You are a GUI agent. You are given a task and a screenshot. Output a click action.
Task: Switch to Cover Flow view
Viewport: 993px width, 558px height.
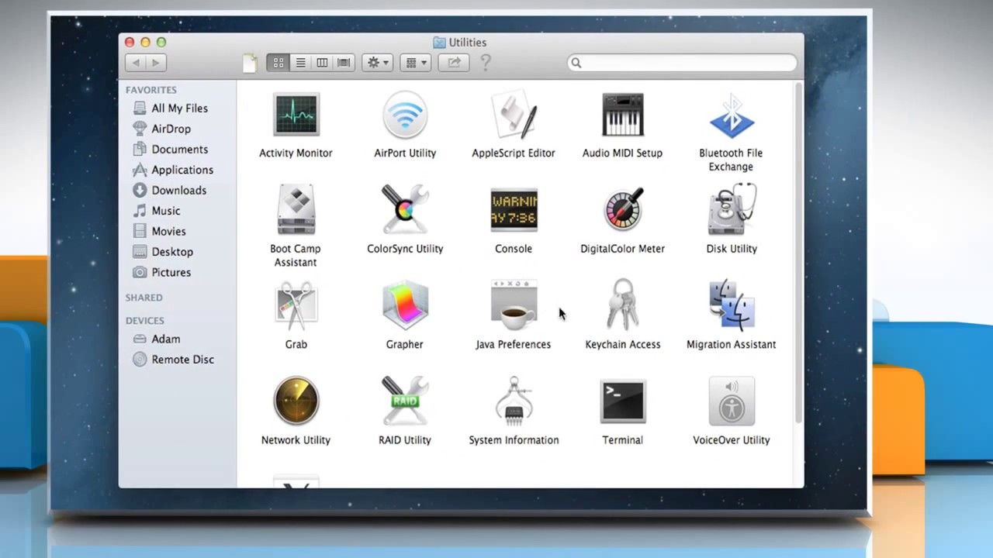344,63
